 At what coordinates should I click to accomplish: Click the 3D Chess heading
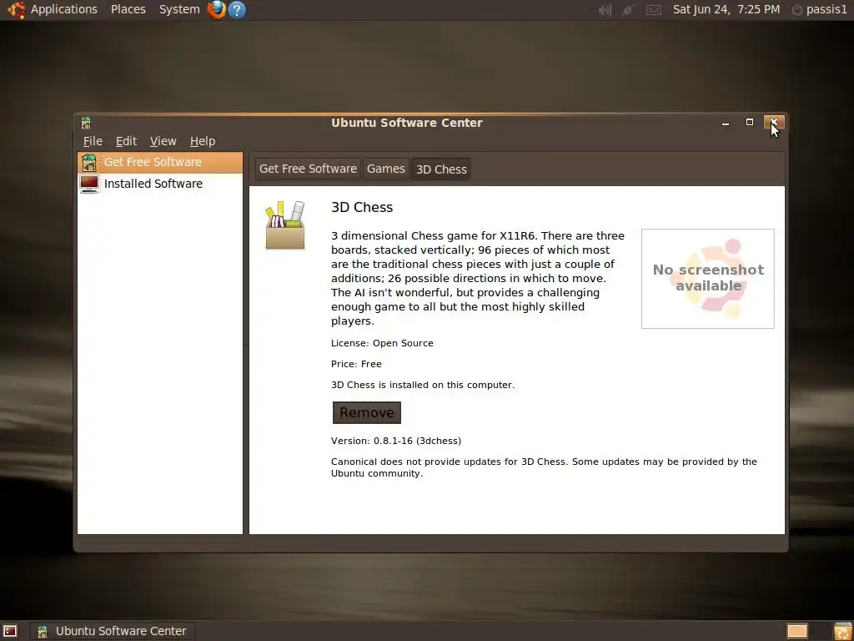[362, 208]
